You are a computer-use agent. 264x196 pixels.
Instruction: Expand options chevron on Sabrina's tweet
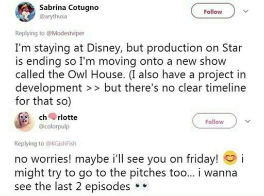246,11
